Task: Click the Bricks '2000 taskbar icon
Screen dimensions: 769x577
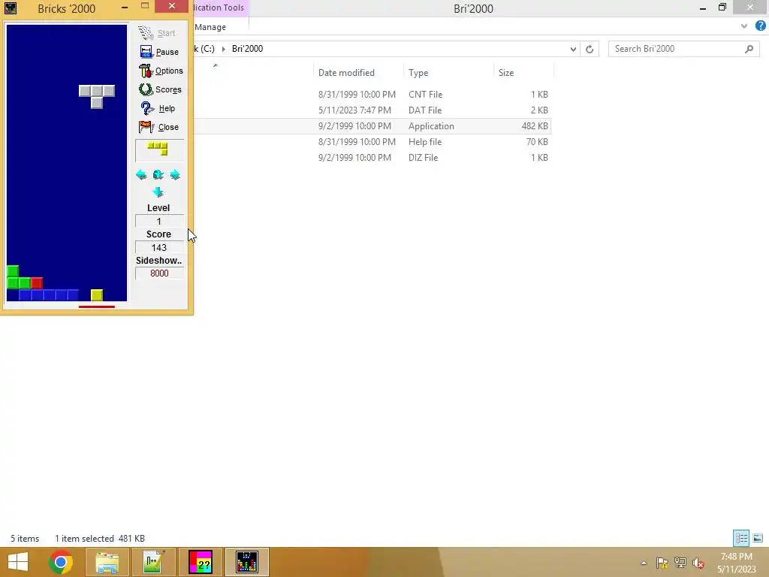Action: [246, 562]
